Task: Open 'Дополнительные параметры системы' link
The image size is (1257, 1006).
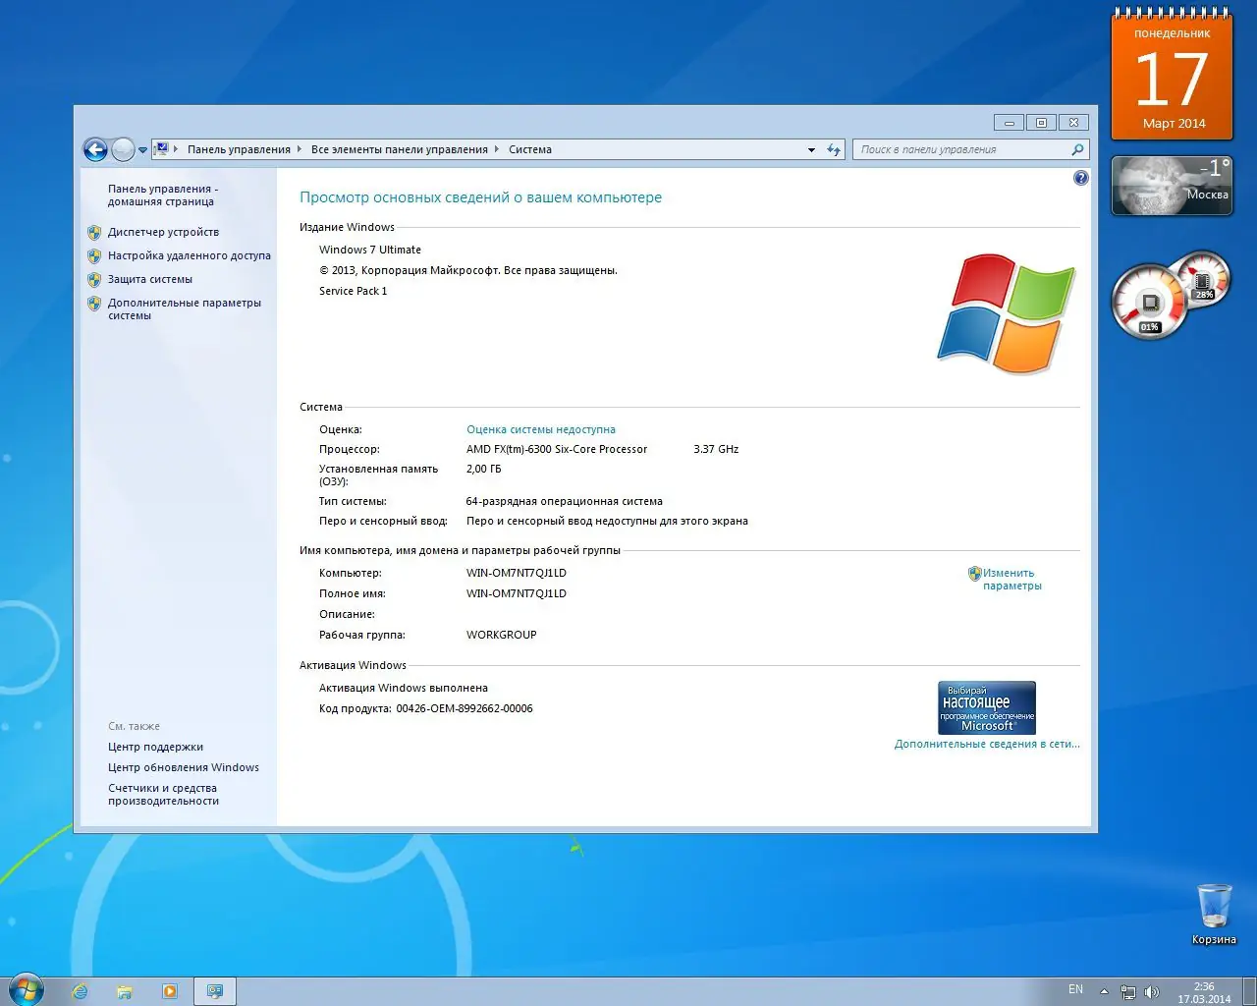Action: [x=185, y=308]
